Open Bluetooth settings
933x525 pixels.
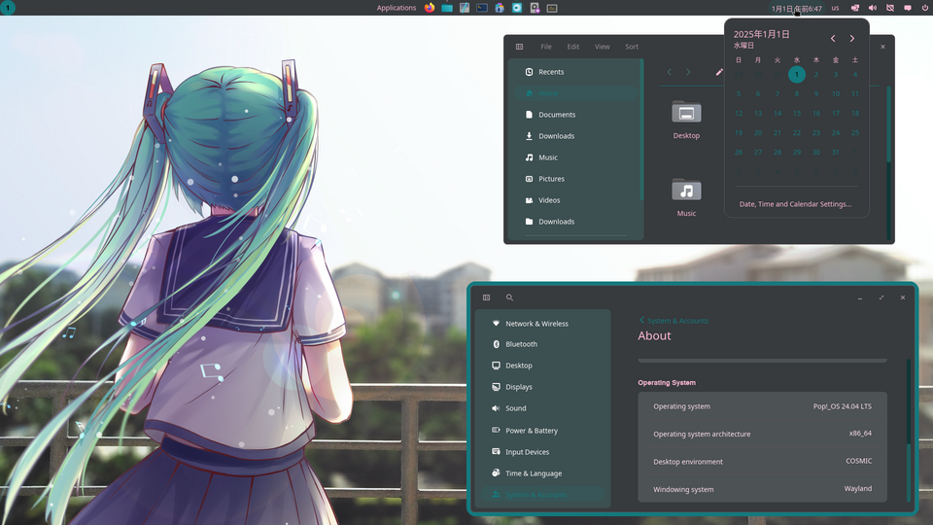[x=542, y=344]
